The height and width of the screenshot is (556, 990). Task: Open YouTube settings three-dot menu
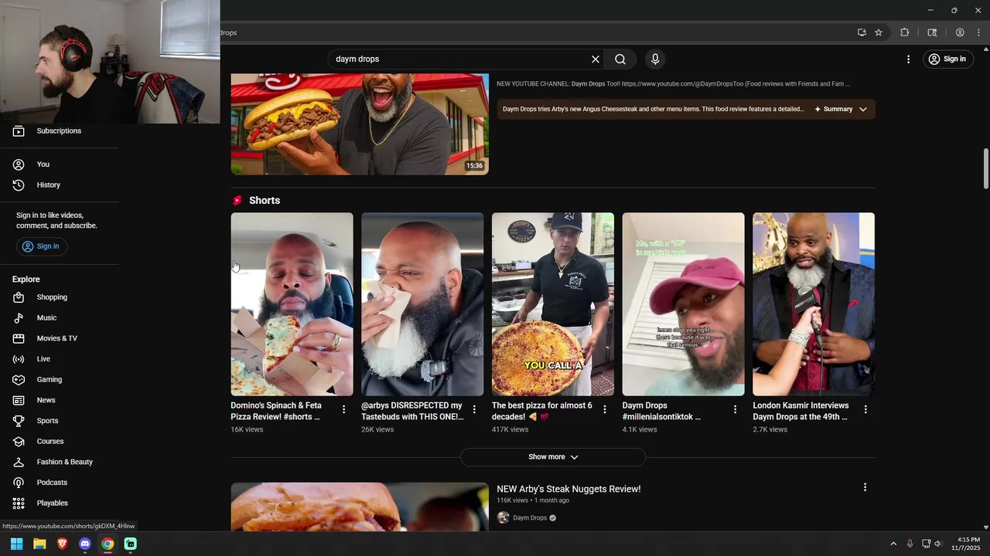pos(908,59)
